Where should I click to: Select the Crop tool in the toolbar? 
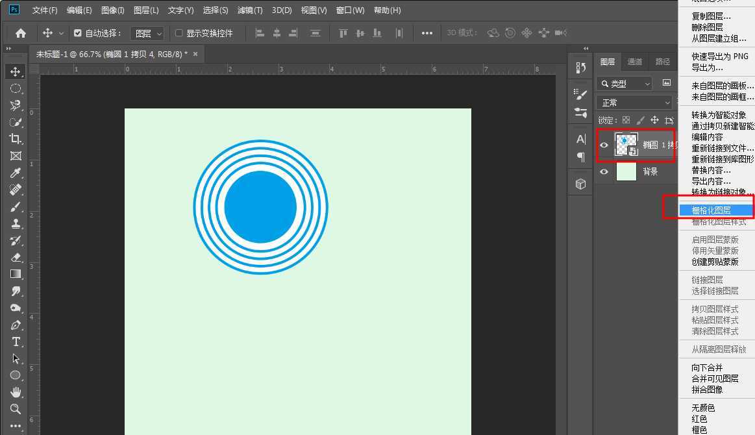pyautogui.click(x=16, y=139)
